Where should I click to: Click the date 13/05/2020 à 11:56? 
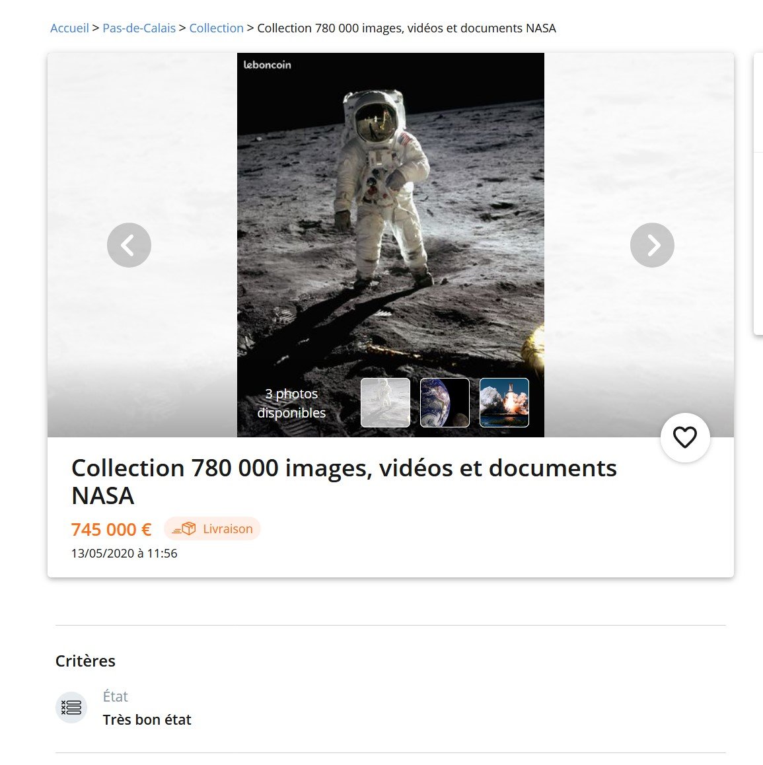pyautogui.click(x=124, y=553)
